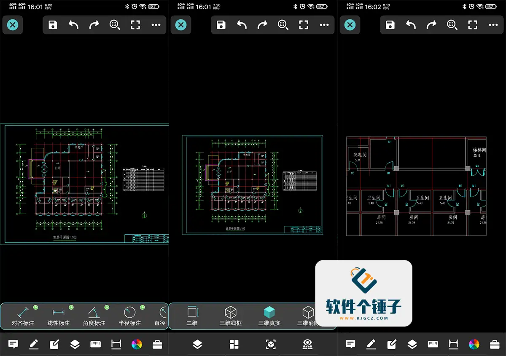The width and height of the screenshot is (506, 356).
Task: Tap the center-focus view icon in middle screen
Action: [271, 344]
